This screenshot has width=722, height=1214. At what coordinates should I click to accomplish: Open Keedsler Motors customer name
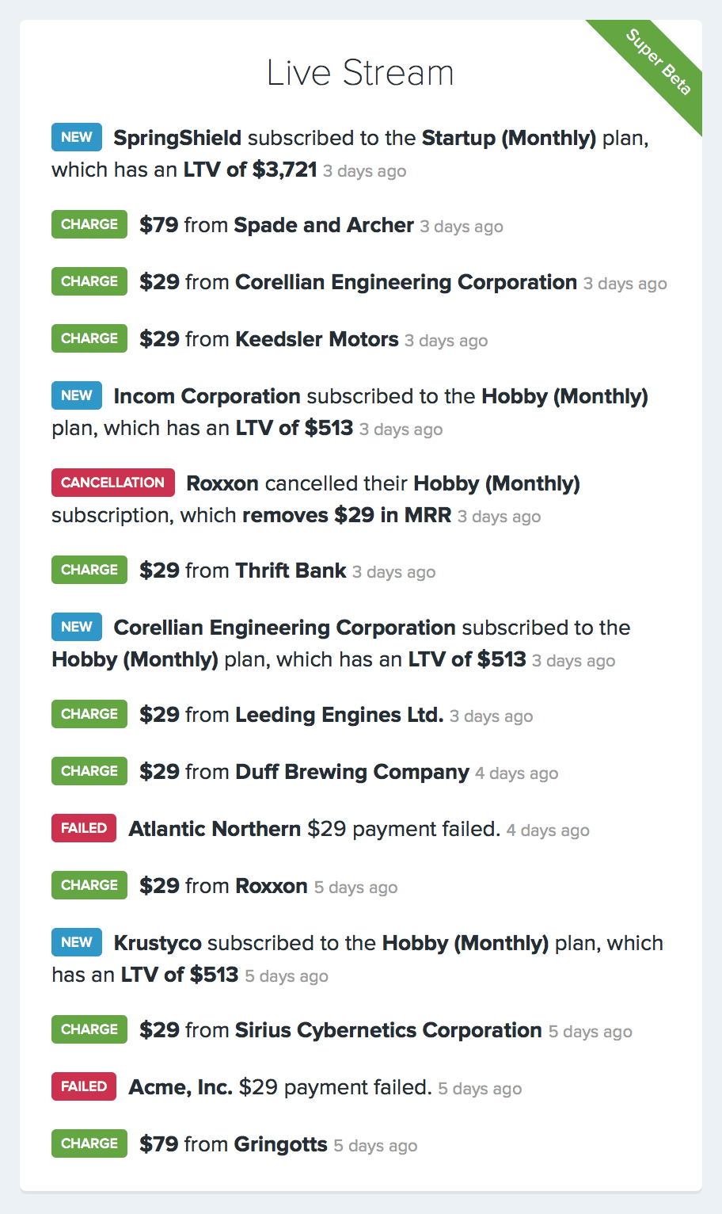click(x=317, y=339)
